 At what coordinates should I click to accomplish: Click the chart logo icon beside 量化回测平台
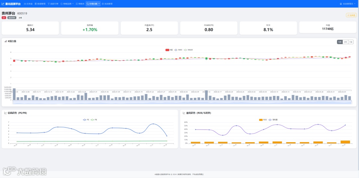pyautogui.click(x=3, y=4)
